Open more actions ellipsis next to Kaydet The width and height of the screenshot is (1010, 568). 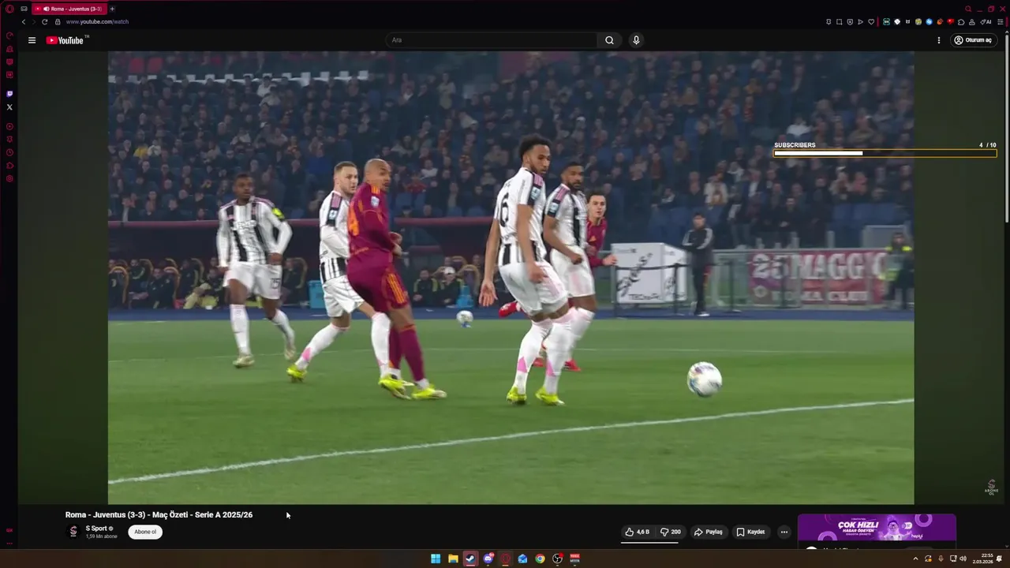click(x=784, y=532)
